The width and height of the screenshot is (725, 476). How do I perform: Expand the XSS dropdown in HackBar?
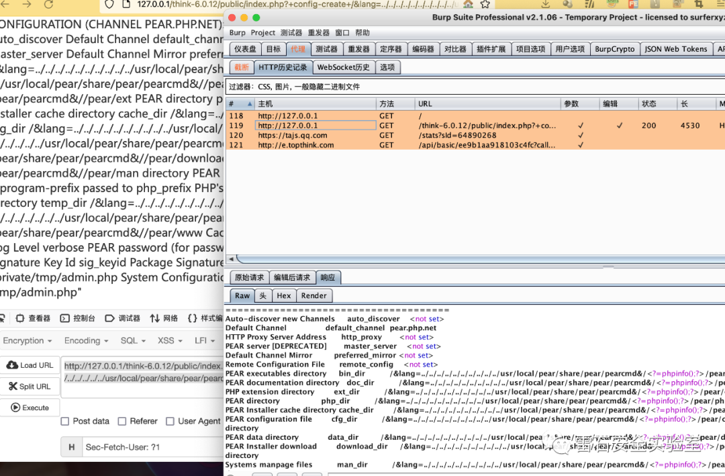(x=170, y=340)
